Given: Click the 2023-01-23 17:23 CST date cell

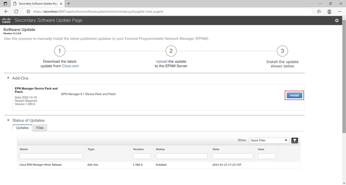Looking at the screenshot, I should (x=227, y=165).
